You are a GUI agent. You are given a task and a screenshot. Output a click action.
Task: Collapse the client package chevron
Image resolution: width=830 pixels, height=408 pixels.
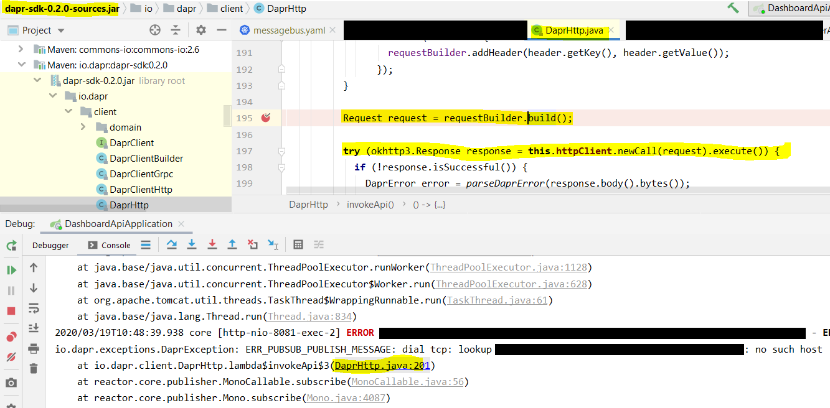coord(68,111)
